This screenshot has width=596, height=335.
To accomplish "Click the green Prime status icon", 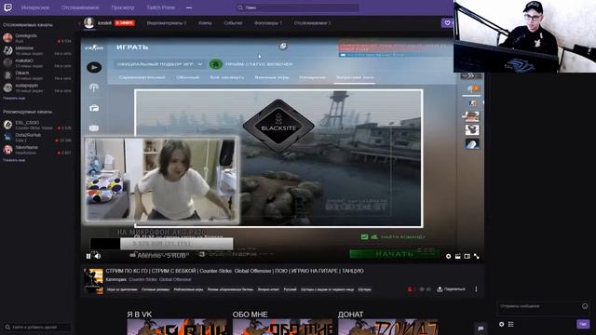I will click(215, 64).
